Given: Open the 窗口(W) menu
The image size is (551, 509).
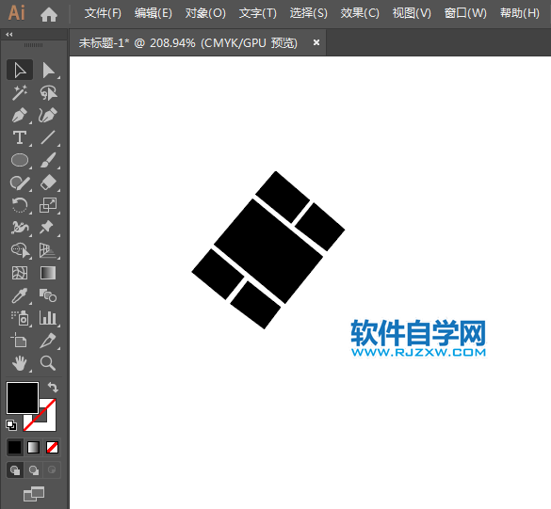Looking at the screenshot, I should 465,13.
